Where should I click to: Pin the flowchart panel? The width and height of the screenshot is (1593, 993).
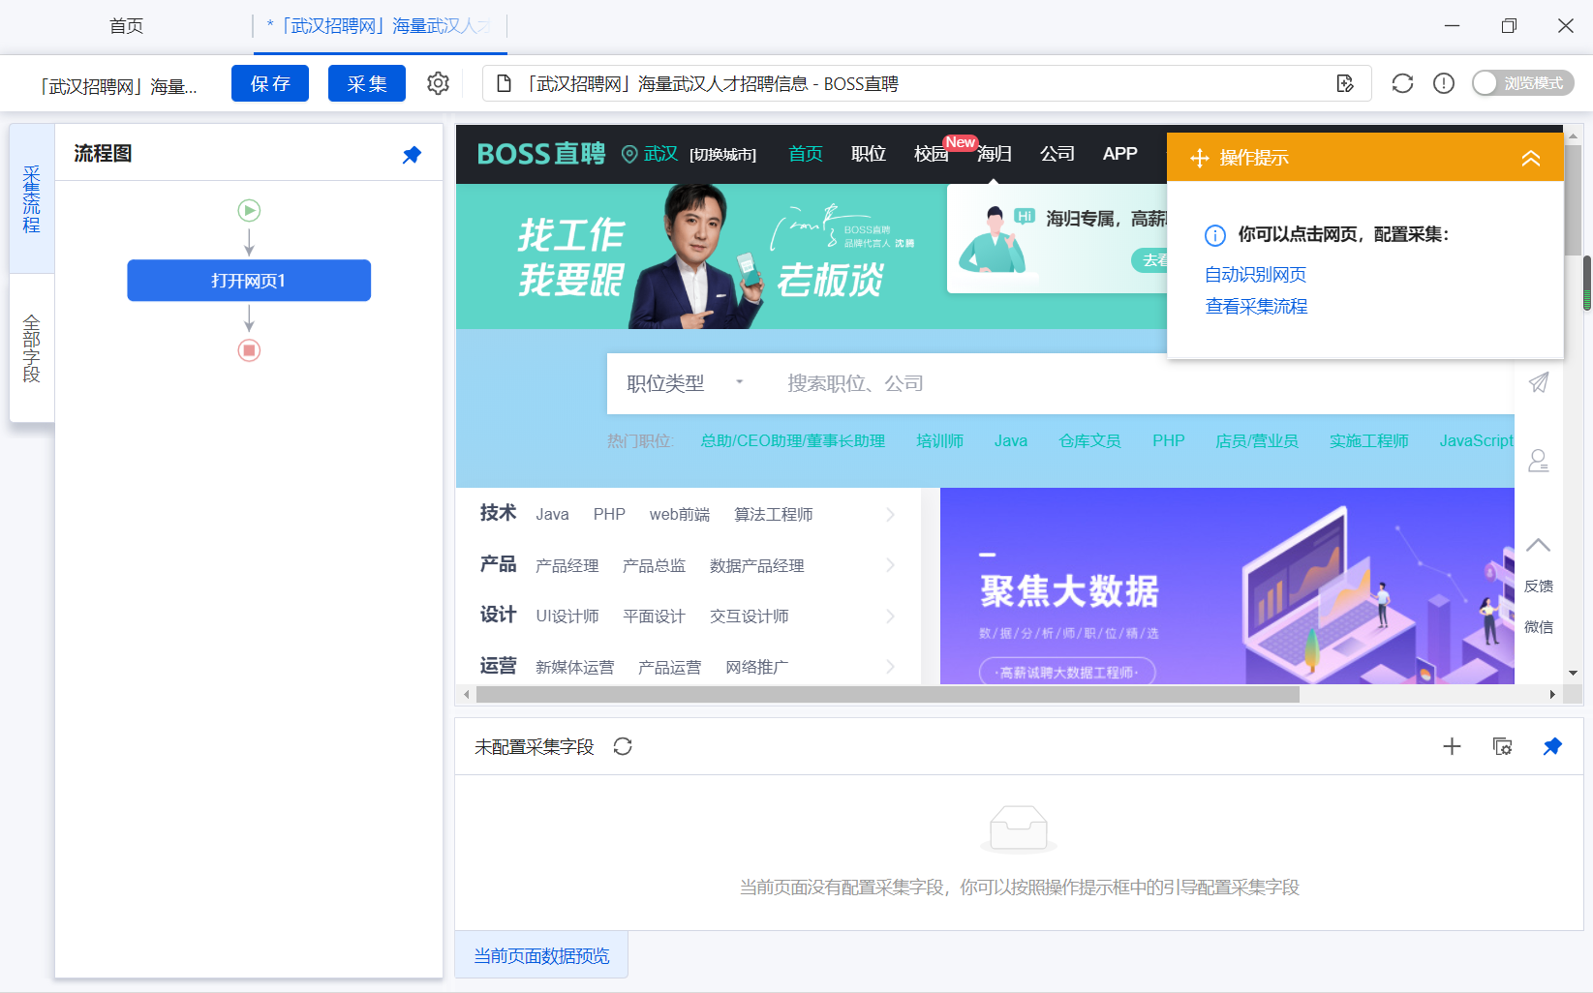pyautogui.click(x=412, y=155)
